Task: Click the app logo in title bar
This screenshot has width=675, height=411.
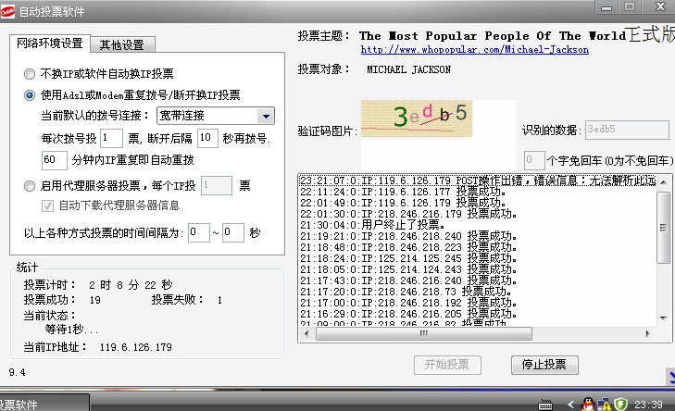Action: point(8,8)
